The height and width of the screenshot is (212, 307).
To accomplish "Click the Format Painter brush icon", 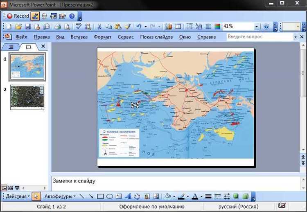I will pyautogui.click(x=127, y=27).
